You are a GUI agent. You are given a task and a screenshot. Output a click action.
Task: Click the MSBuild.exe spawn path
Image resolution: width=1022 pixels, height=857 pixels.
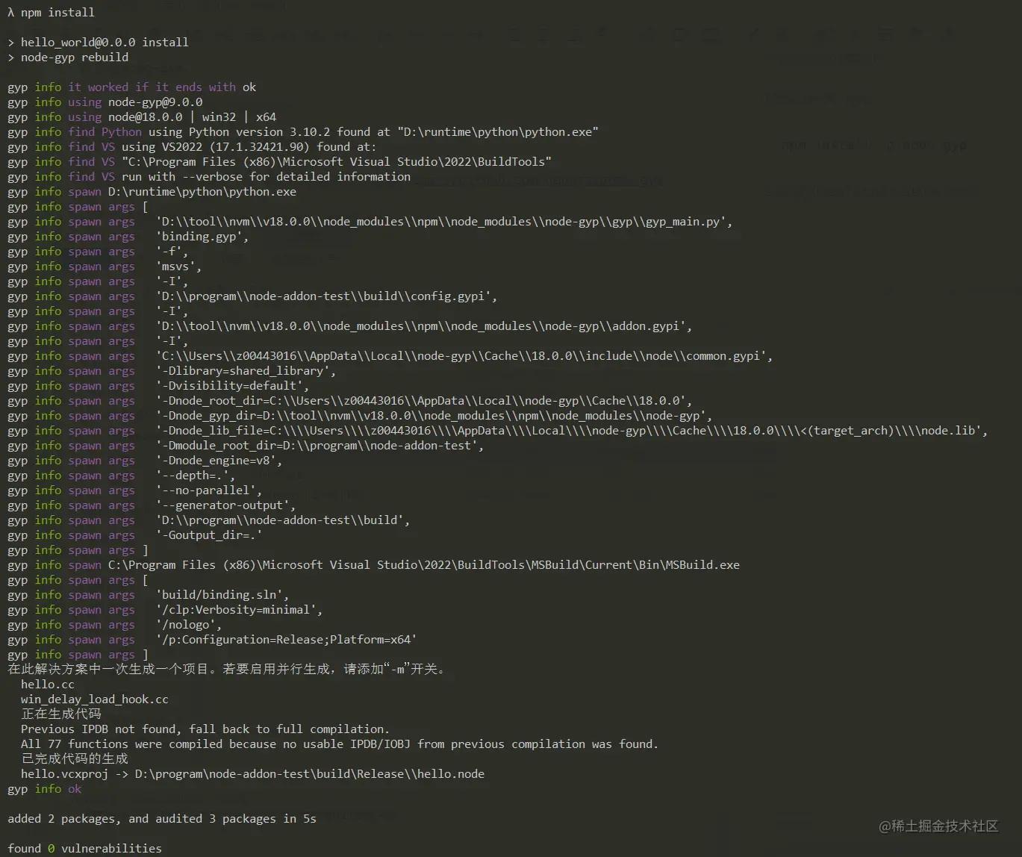(x=423, y=565)
